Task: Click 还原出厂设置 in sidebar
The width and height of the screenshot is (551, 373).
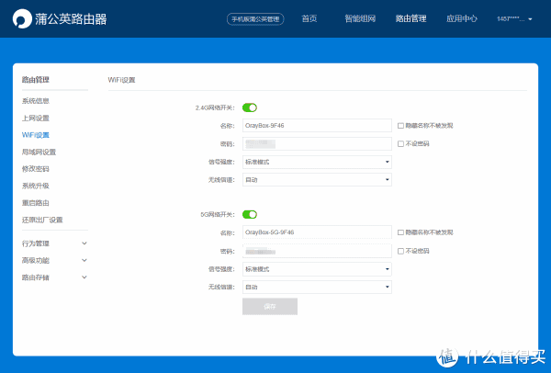Action: (42, 220)
